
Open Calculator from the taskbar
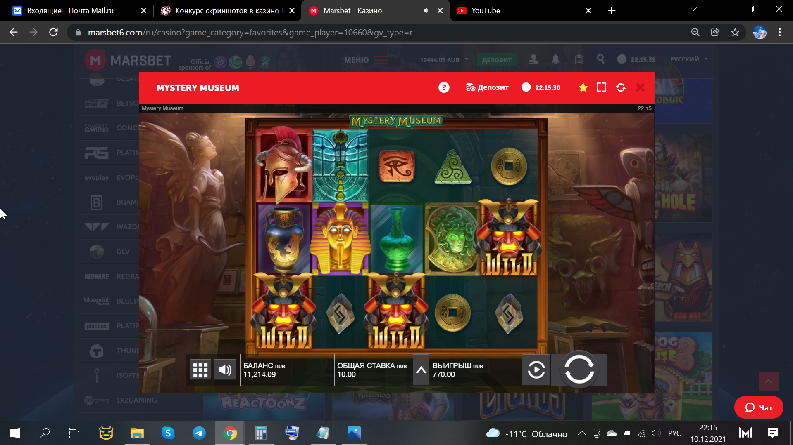261,433
